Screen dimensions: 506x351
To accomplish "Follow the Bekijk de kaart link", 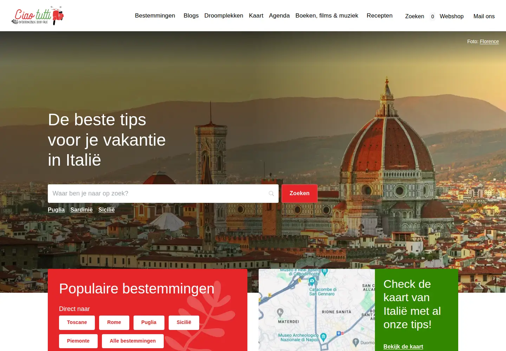I will (x=403, y=346).
